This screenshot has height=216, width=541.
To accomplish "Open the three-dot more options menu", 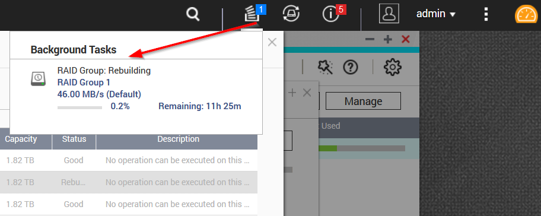I will tap(486, 14).
